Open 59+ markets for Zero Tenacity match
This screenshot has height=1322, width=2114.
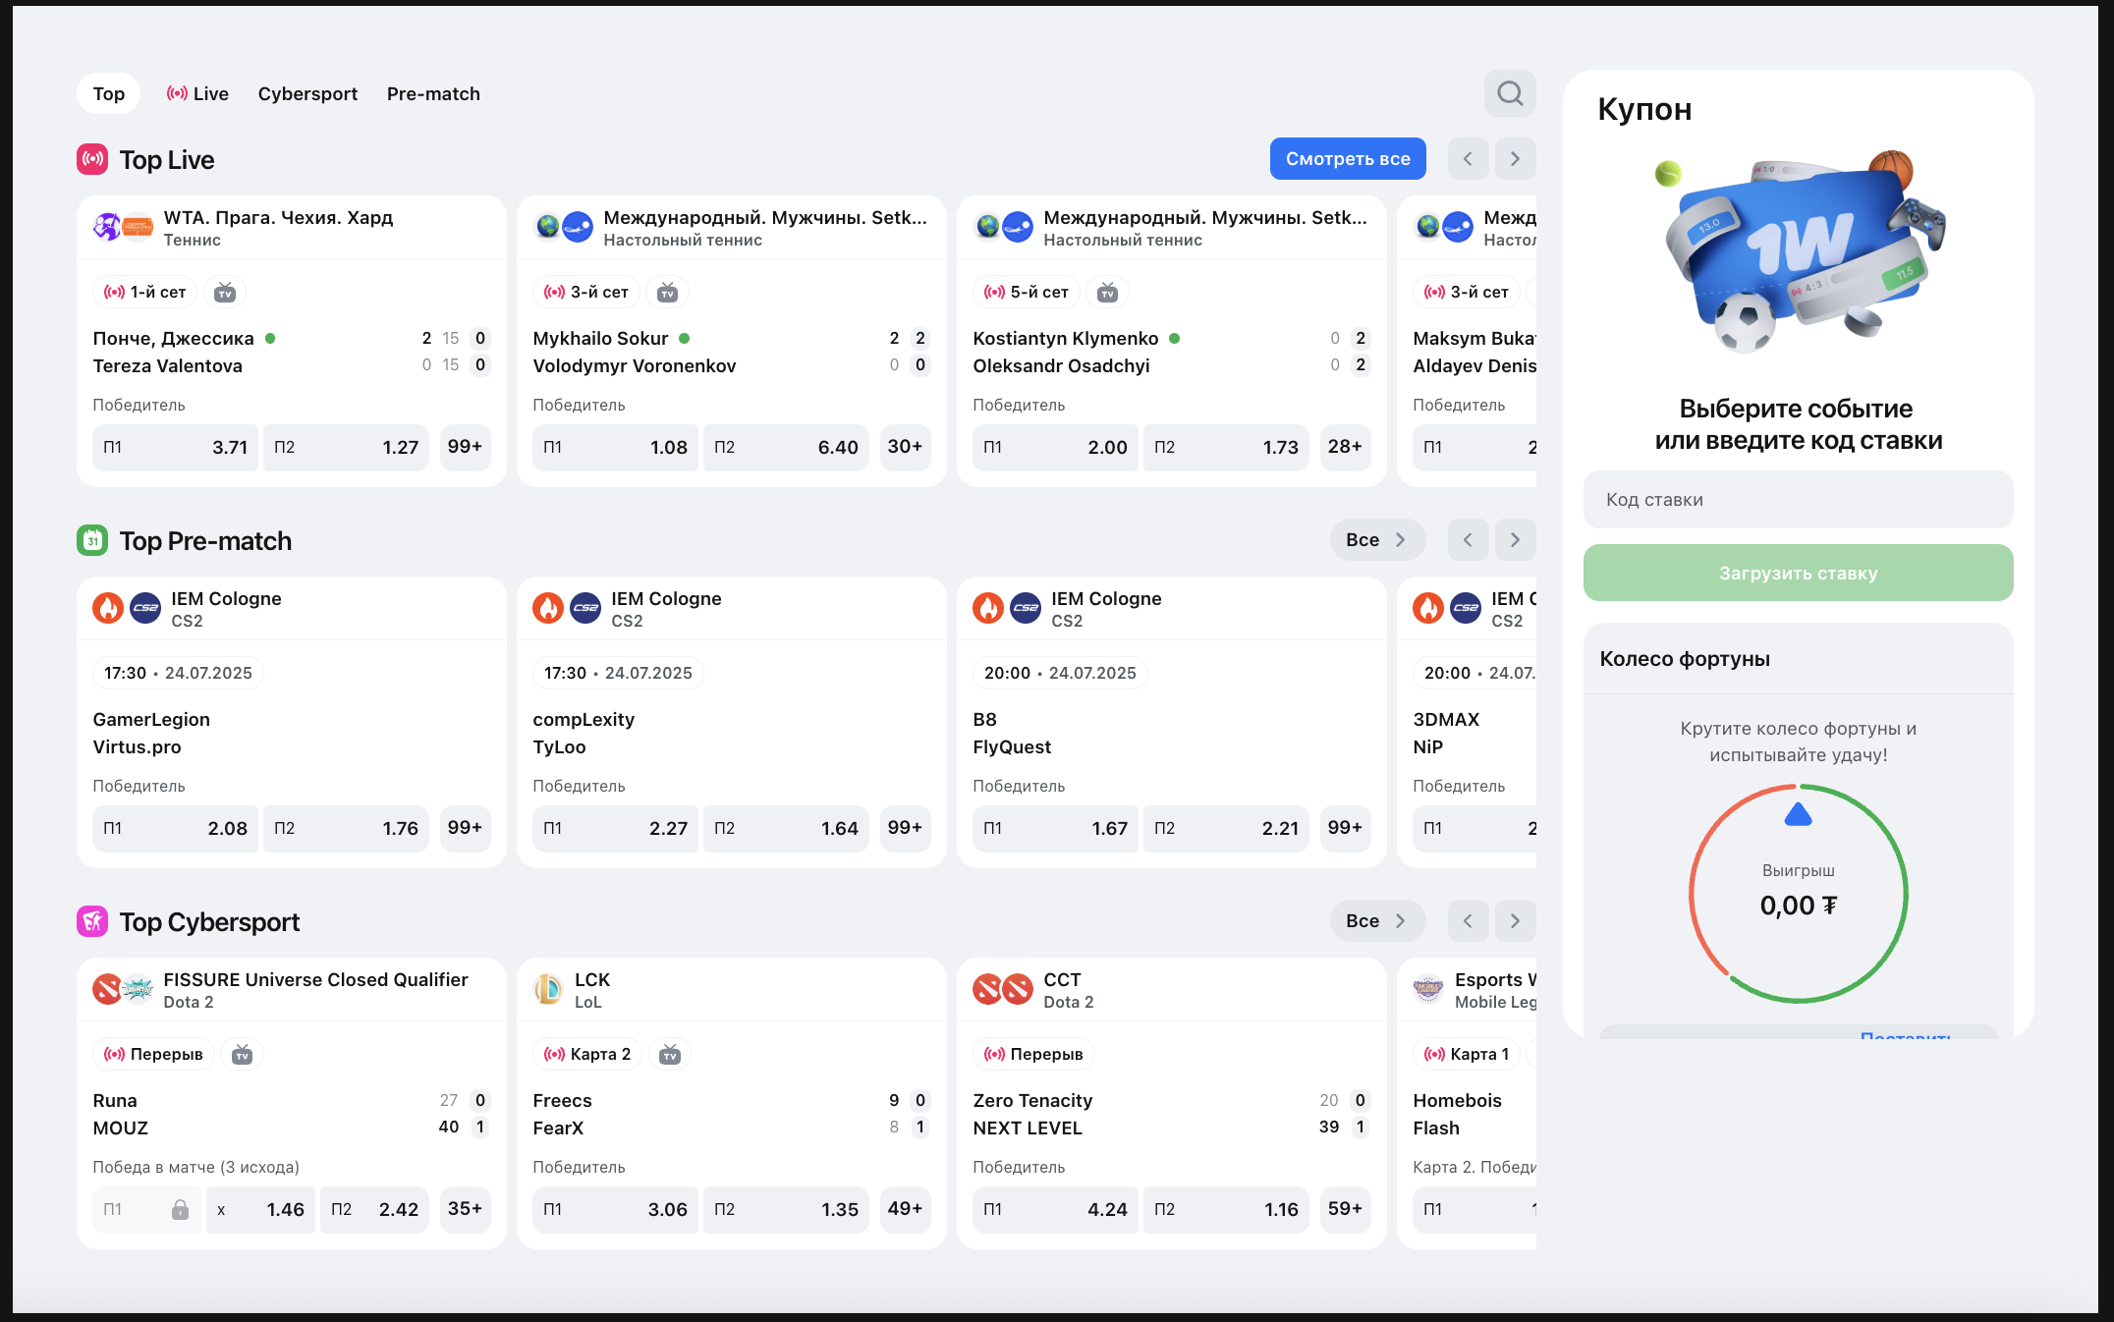[x=1345, y=1209]
